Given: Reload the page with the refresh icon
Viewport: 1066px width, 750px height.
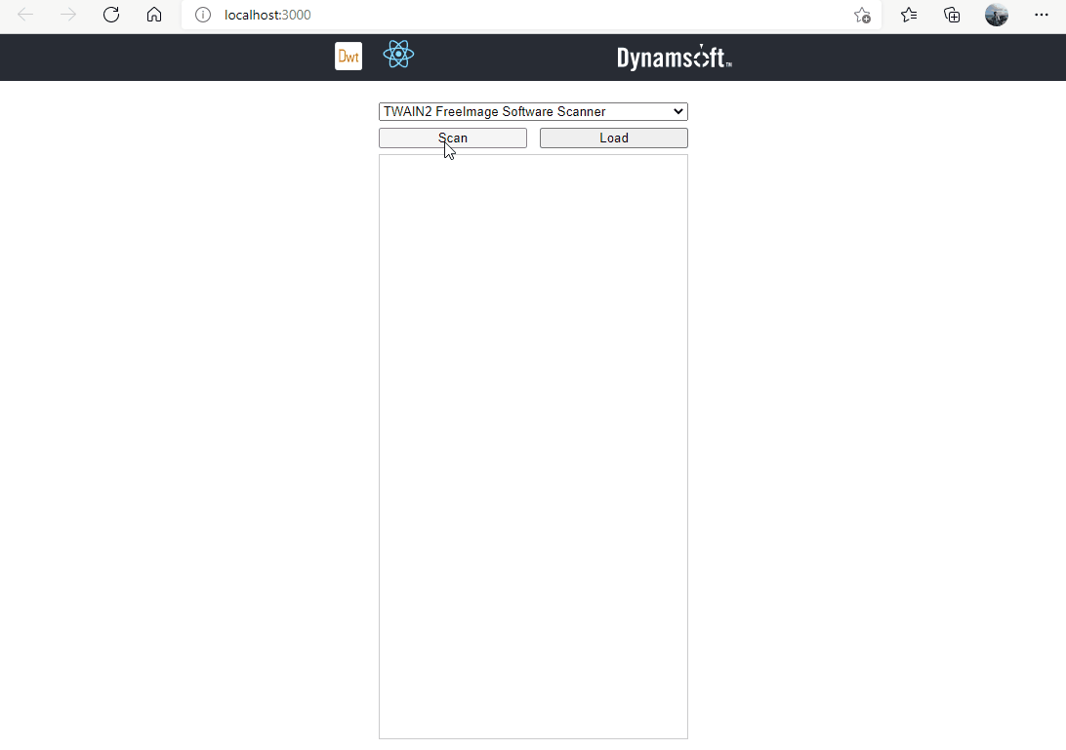Looking at the screenshot, I should tap(111, 15).
